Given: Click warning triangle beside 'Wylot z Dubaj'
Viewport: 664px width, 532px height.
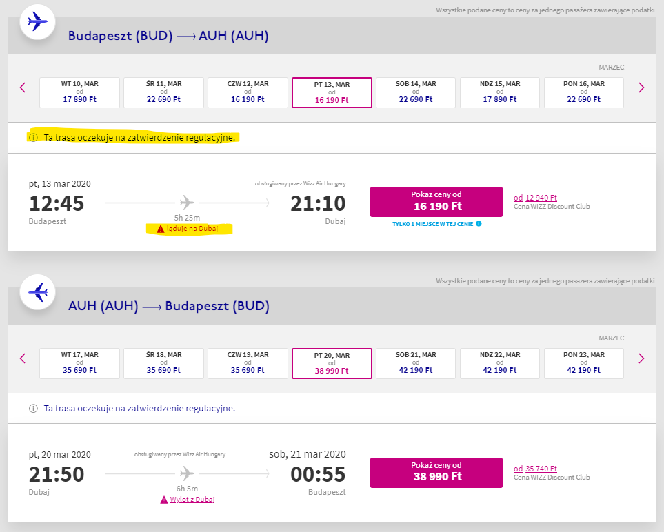Looking at the screenshot, I should [164, 500].
